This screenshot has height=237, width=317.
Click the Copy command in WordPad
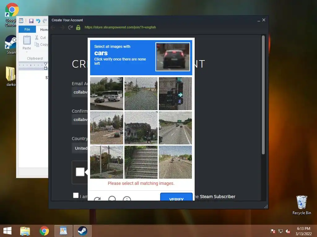(x=41, y=44)
